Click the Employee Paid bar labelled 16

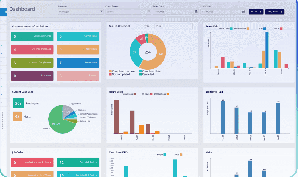[x=236, y=121]
